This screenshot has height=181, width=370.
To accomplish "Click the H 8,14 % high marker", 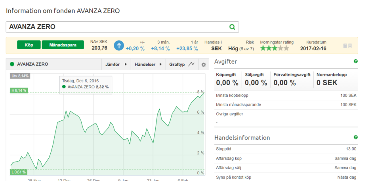I will click(x=18, y=90).
